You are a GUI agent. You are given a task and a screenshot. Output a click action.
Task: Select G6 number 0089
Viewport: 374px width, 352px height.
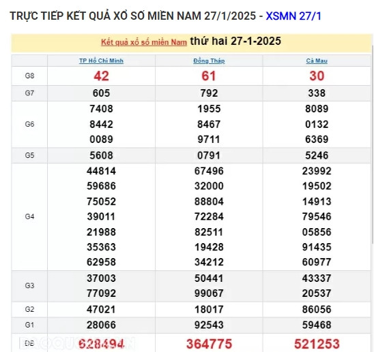102,139
